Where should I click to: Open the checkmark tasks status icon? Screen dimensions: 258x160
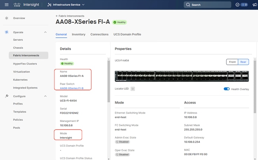click(x=237, y=5)
